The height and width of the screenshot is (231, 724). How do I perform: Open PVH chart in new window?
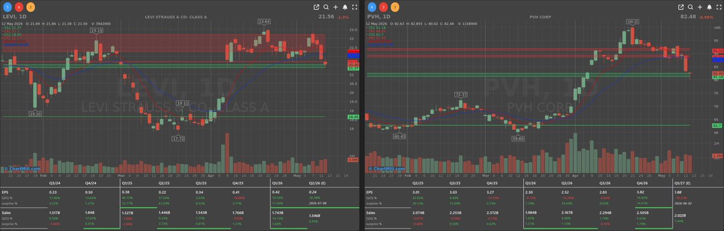tap(681, 7)
